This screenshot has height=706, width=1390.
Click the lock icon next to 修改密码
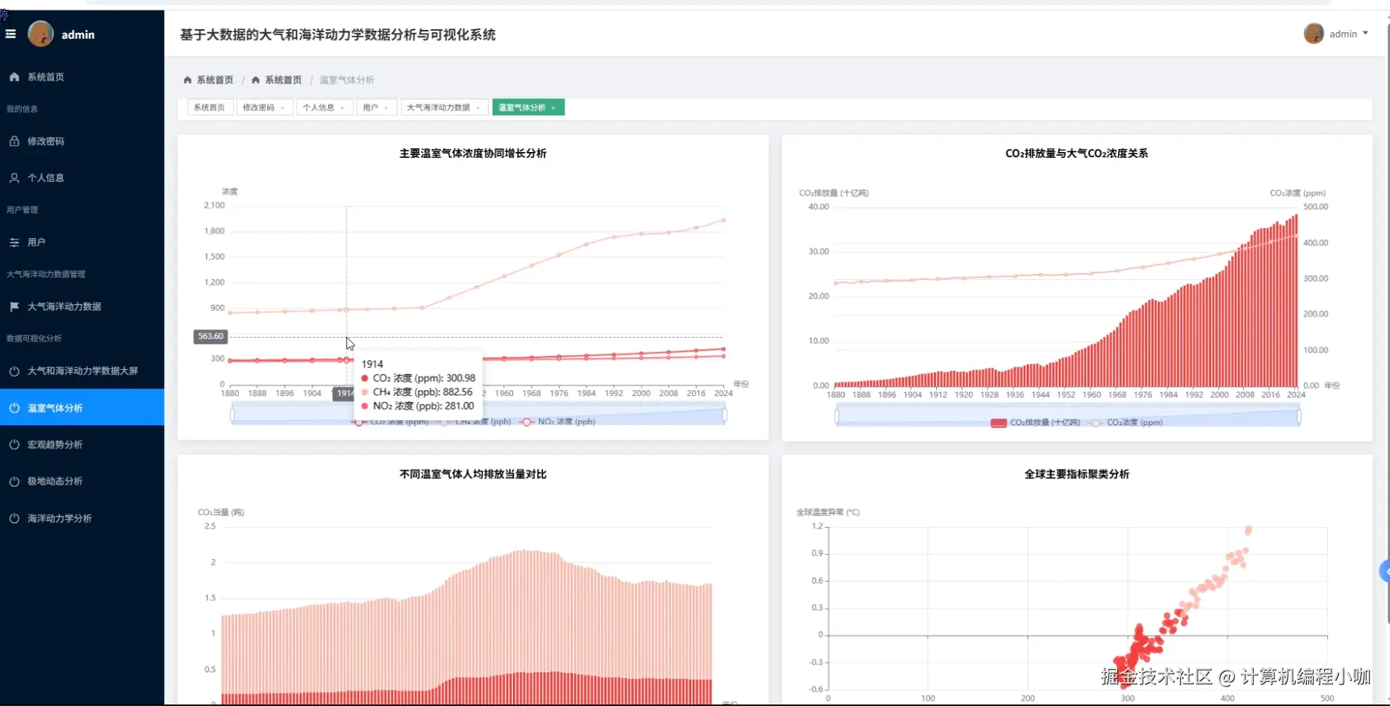(14, 141)
